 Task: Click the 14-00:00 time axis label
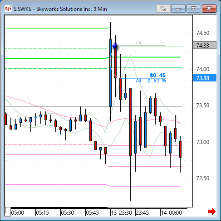172,213
